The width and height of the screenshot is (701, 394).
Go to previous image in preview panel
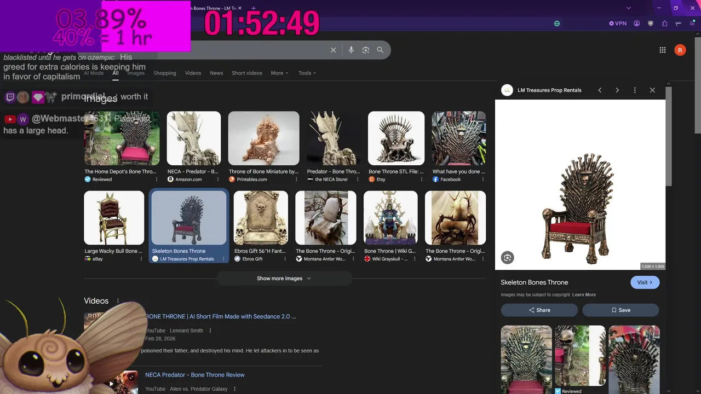pos(600,90)
